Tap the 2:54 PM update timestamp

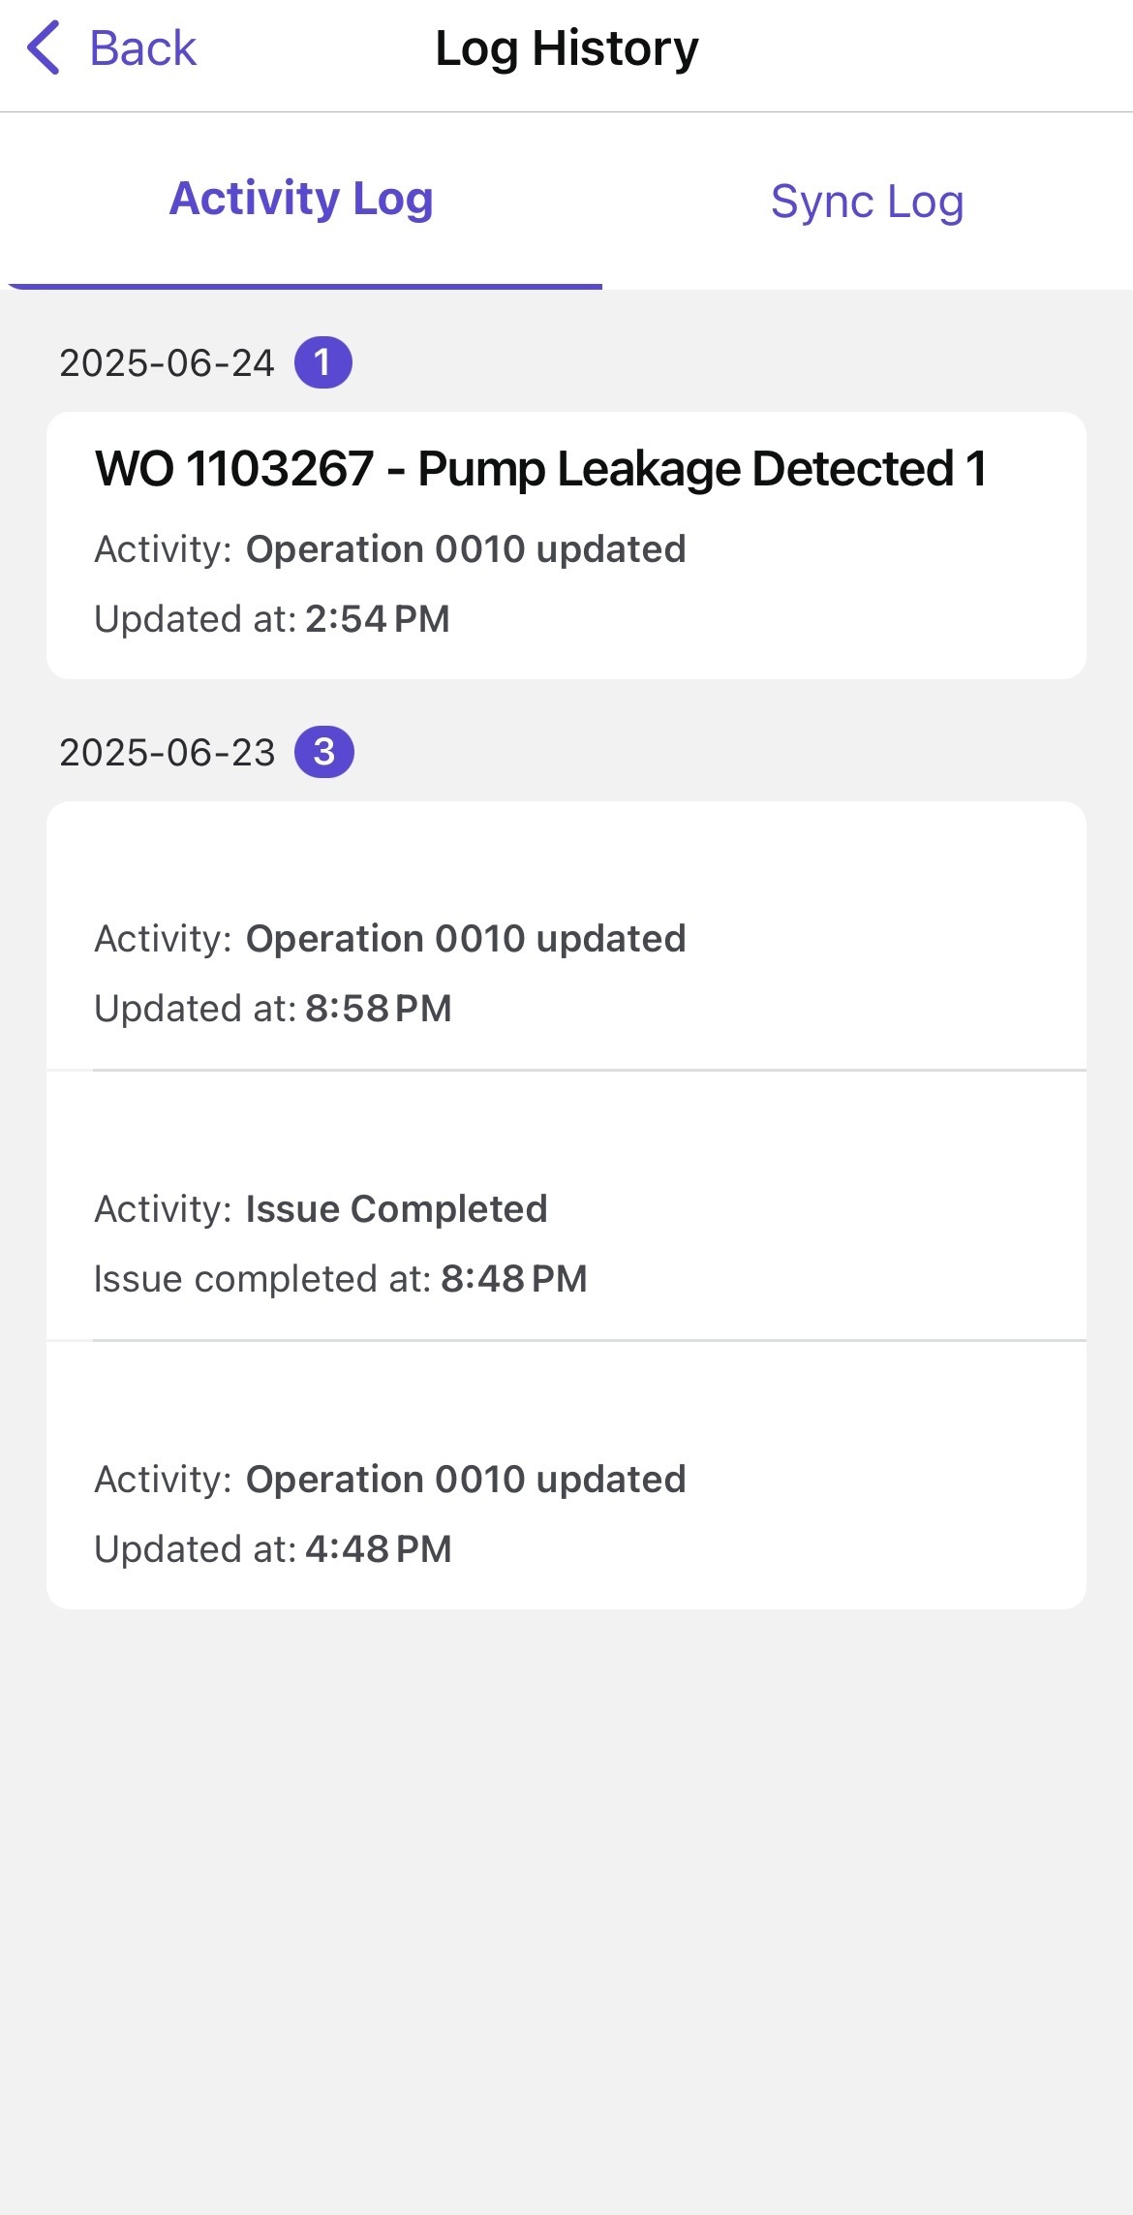(377, 619)
